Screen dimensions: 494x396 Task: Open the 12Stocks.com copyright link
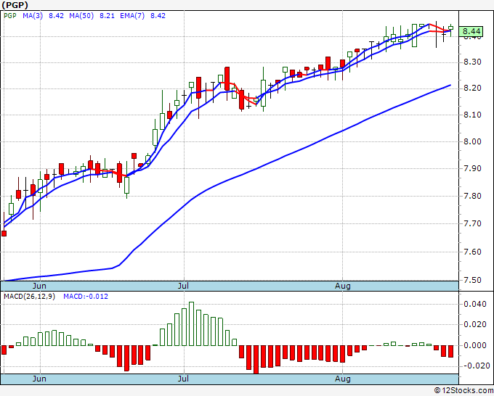click(x=463, y=391)
